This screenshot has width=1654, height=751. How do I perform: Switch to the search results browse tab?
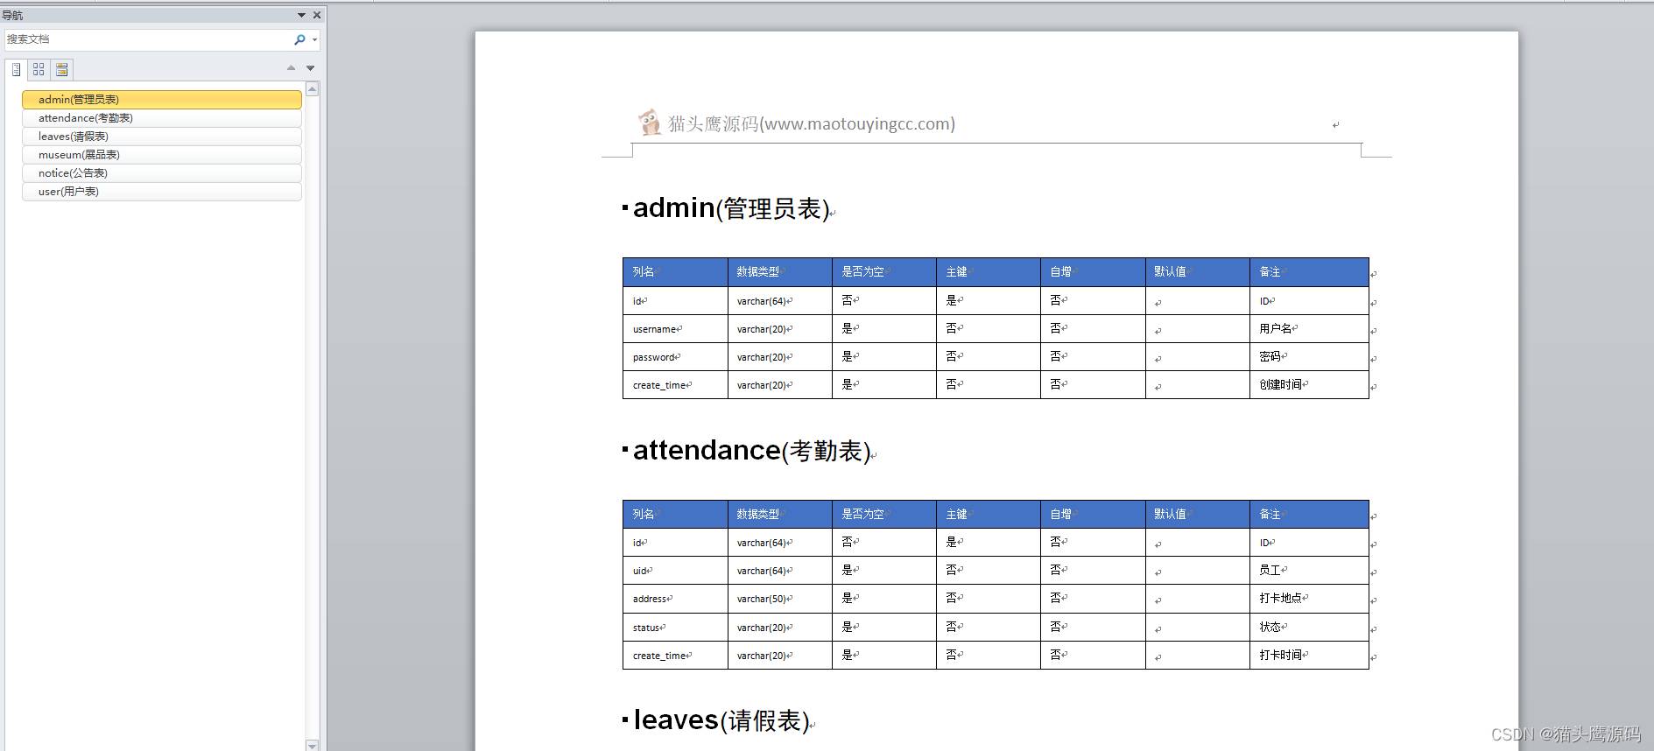point(61,69)
